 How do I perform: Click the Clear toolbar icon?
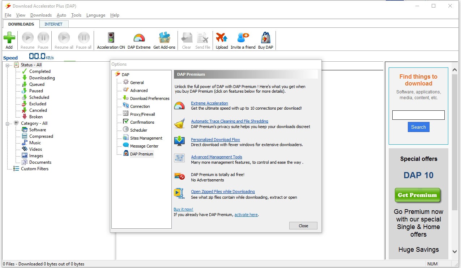[x=187, y=38]
